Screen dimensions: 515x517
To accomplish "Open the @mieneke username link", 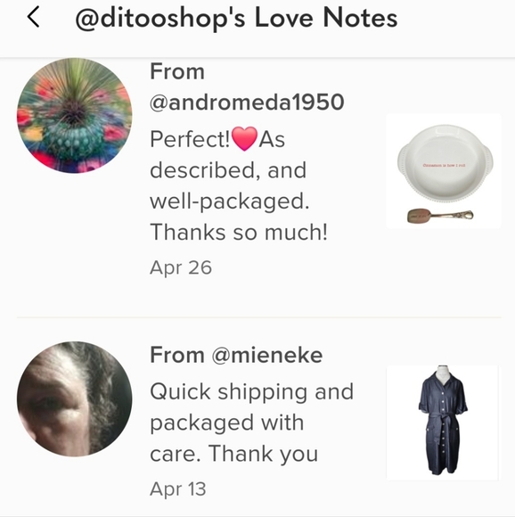I will pos(267,355).
